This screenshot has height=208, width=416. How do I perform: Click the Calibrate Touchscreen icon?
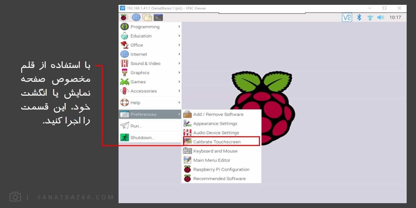pos(188,142)
